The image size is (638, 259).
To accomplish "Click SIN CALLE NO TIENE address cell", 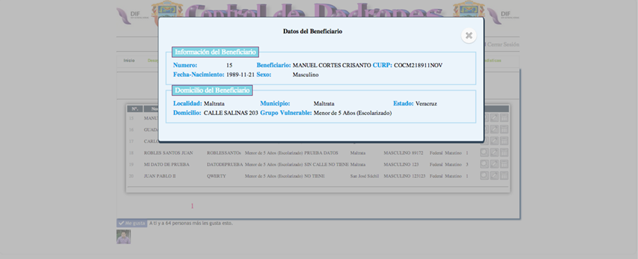I will coord(326,165).
